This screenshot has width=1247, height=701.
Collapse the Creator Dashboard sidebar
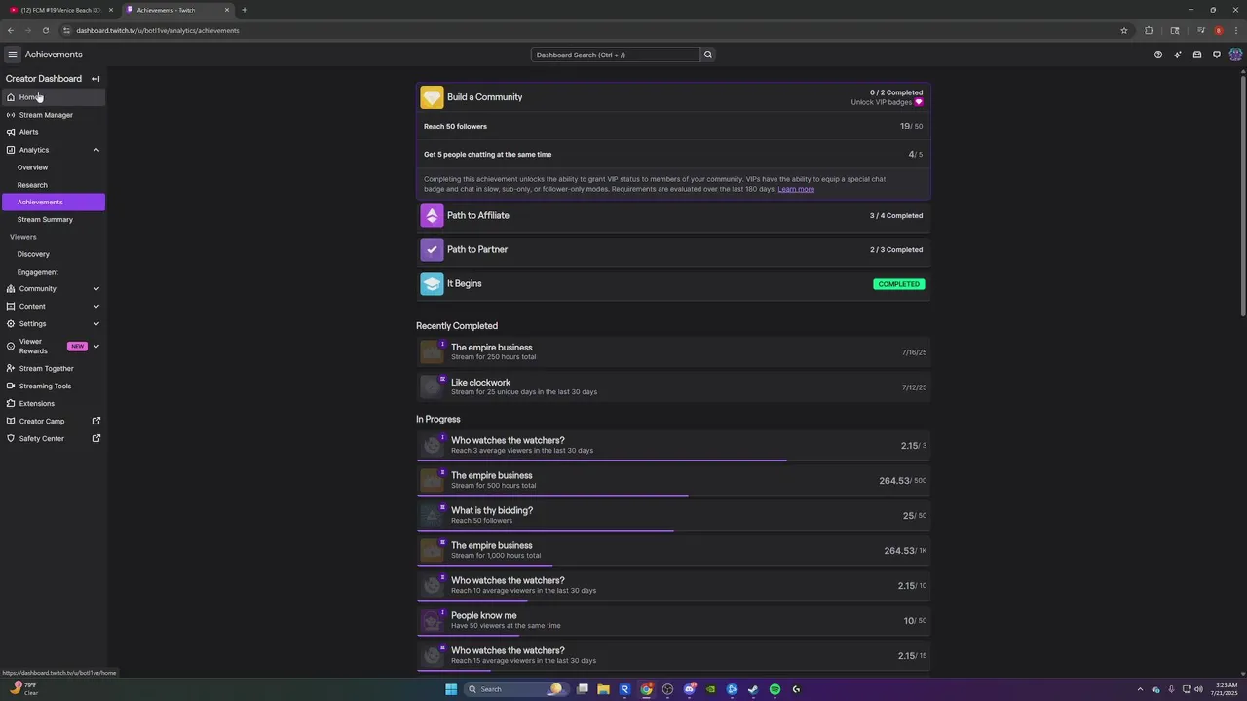pos(95,79)
